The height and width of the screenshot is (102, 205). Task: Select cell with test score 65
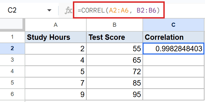click(115, 60)
